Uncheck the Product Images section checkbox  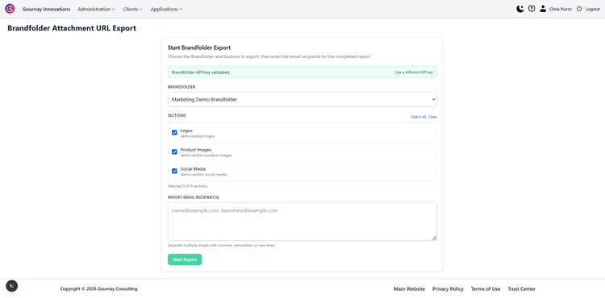[x=174, y=151]
